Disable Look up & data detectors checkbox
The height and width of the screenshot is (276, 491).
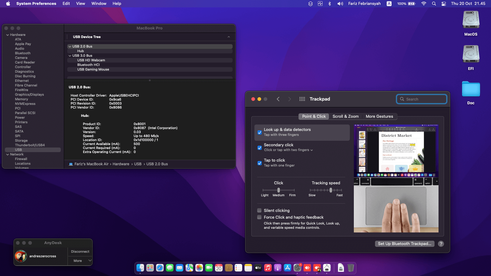(x=260, y=132)
